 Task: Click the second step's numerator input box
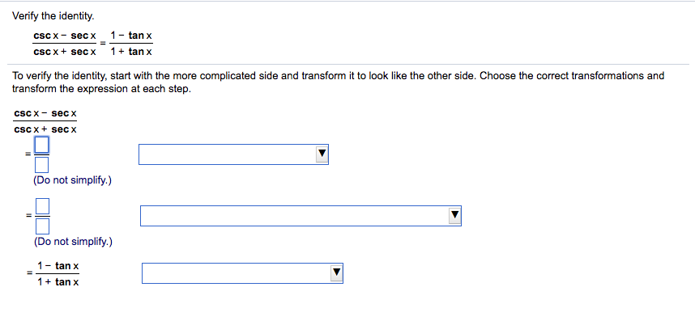42,206
